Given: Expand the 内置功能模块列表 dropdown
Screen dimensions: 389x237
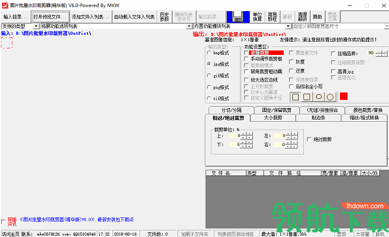Looking at the screenshot, I should 288,26.
